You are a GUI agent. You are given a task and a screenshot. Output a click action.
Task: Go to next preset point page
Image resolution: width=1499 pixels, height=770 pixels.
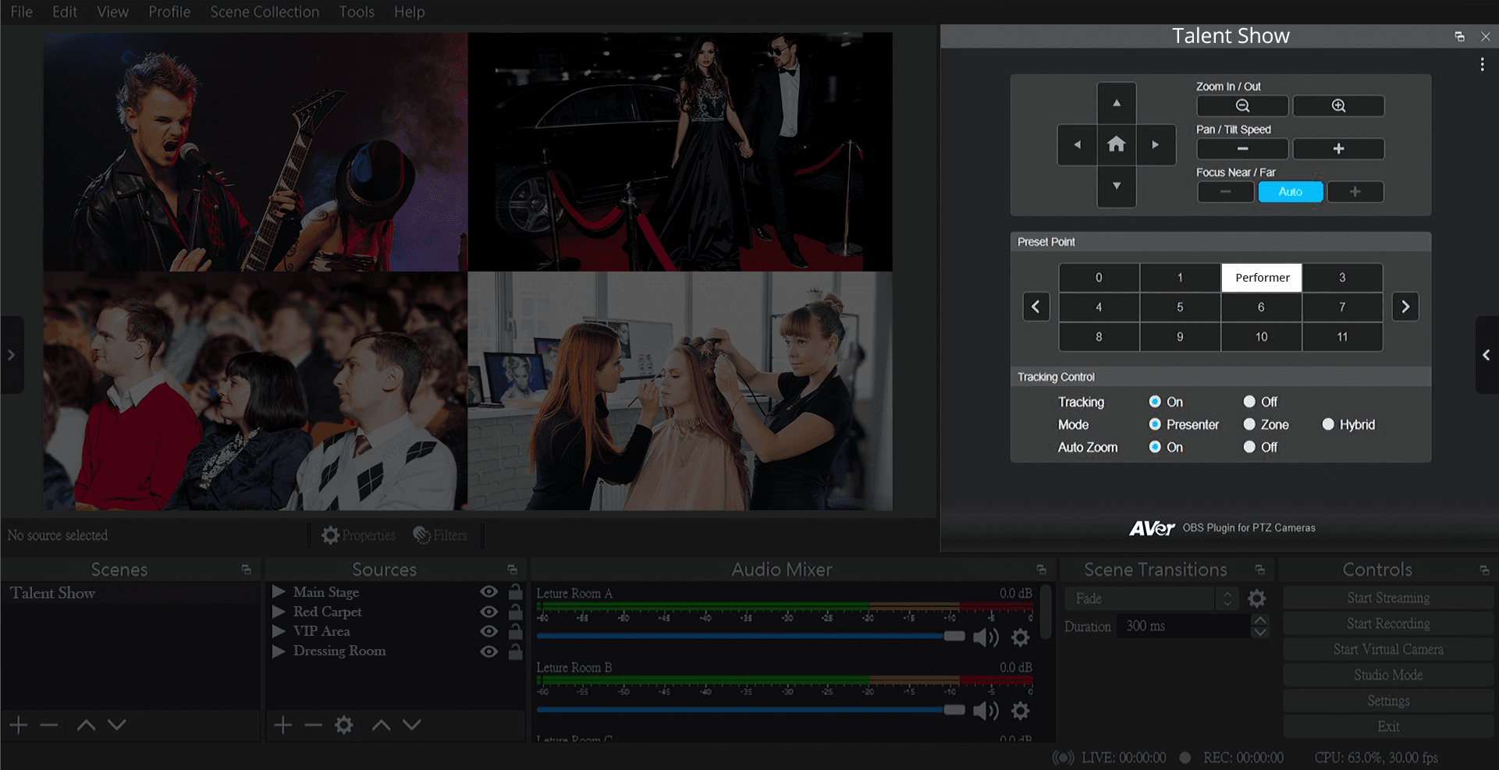pyautogui.click(x=1405, y=307)
